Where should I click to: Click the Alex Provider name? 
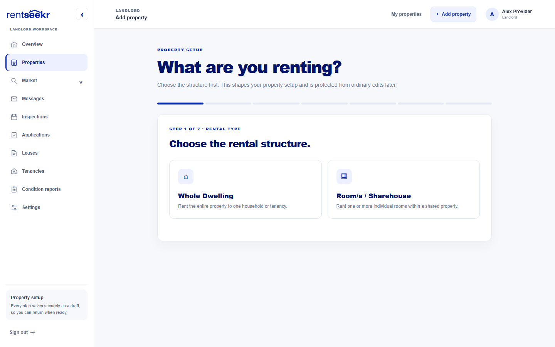[517, 12]
